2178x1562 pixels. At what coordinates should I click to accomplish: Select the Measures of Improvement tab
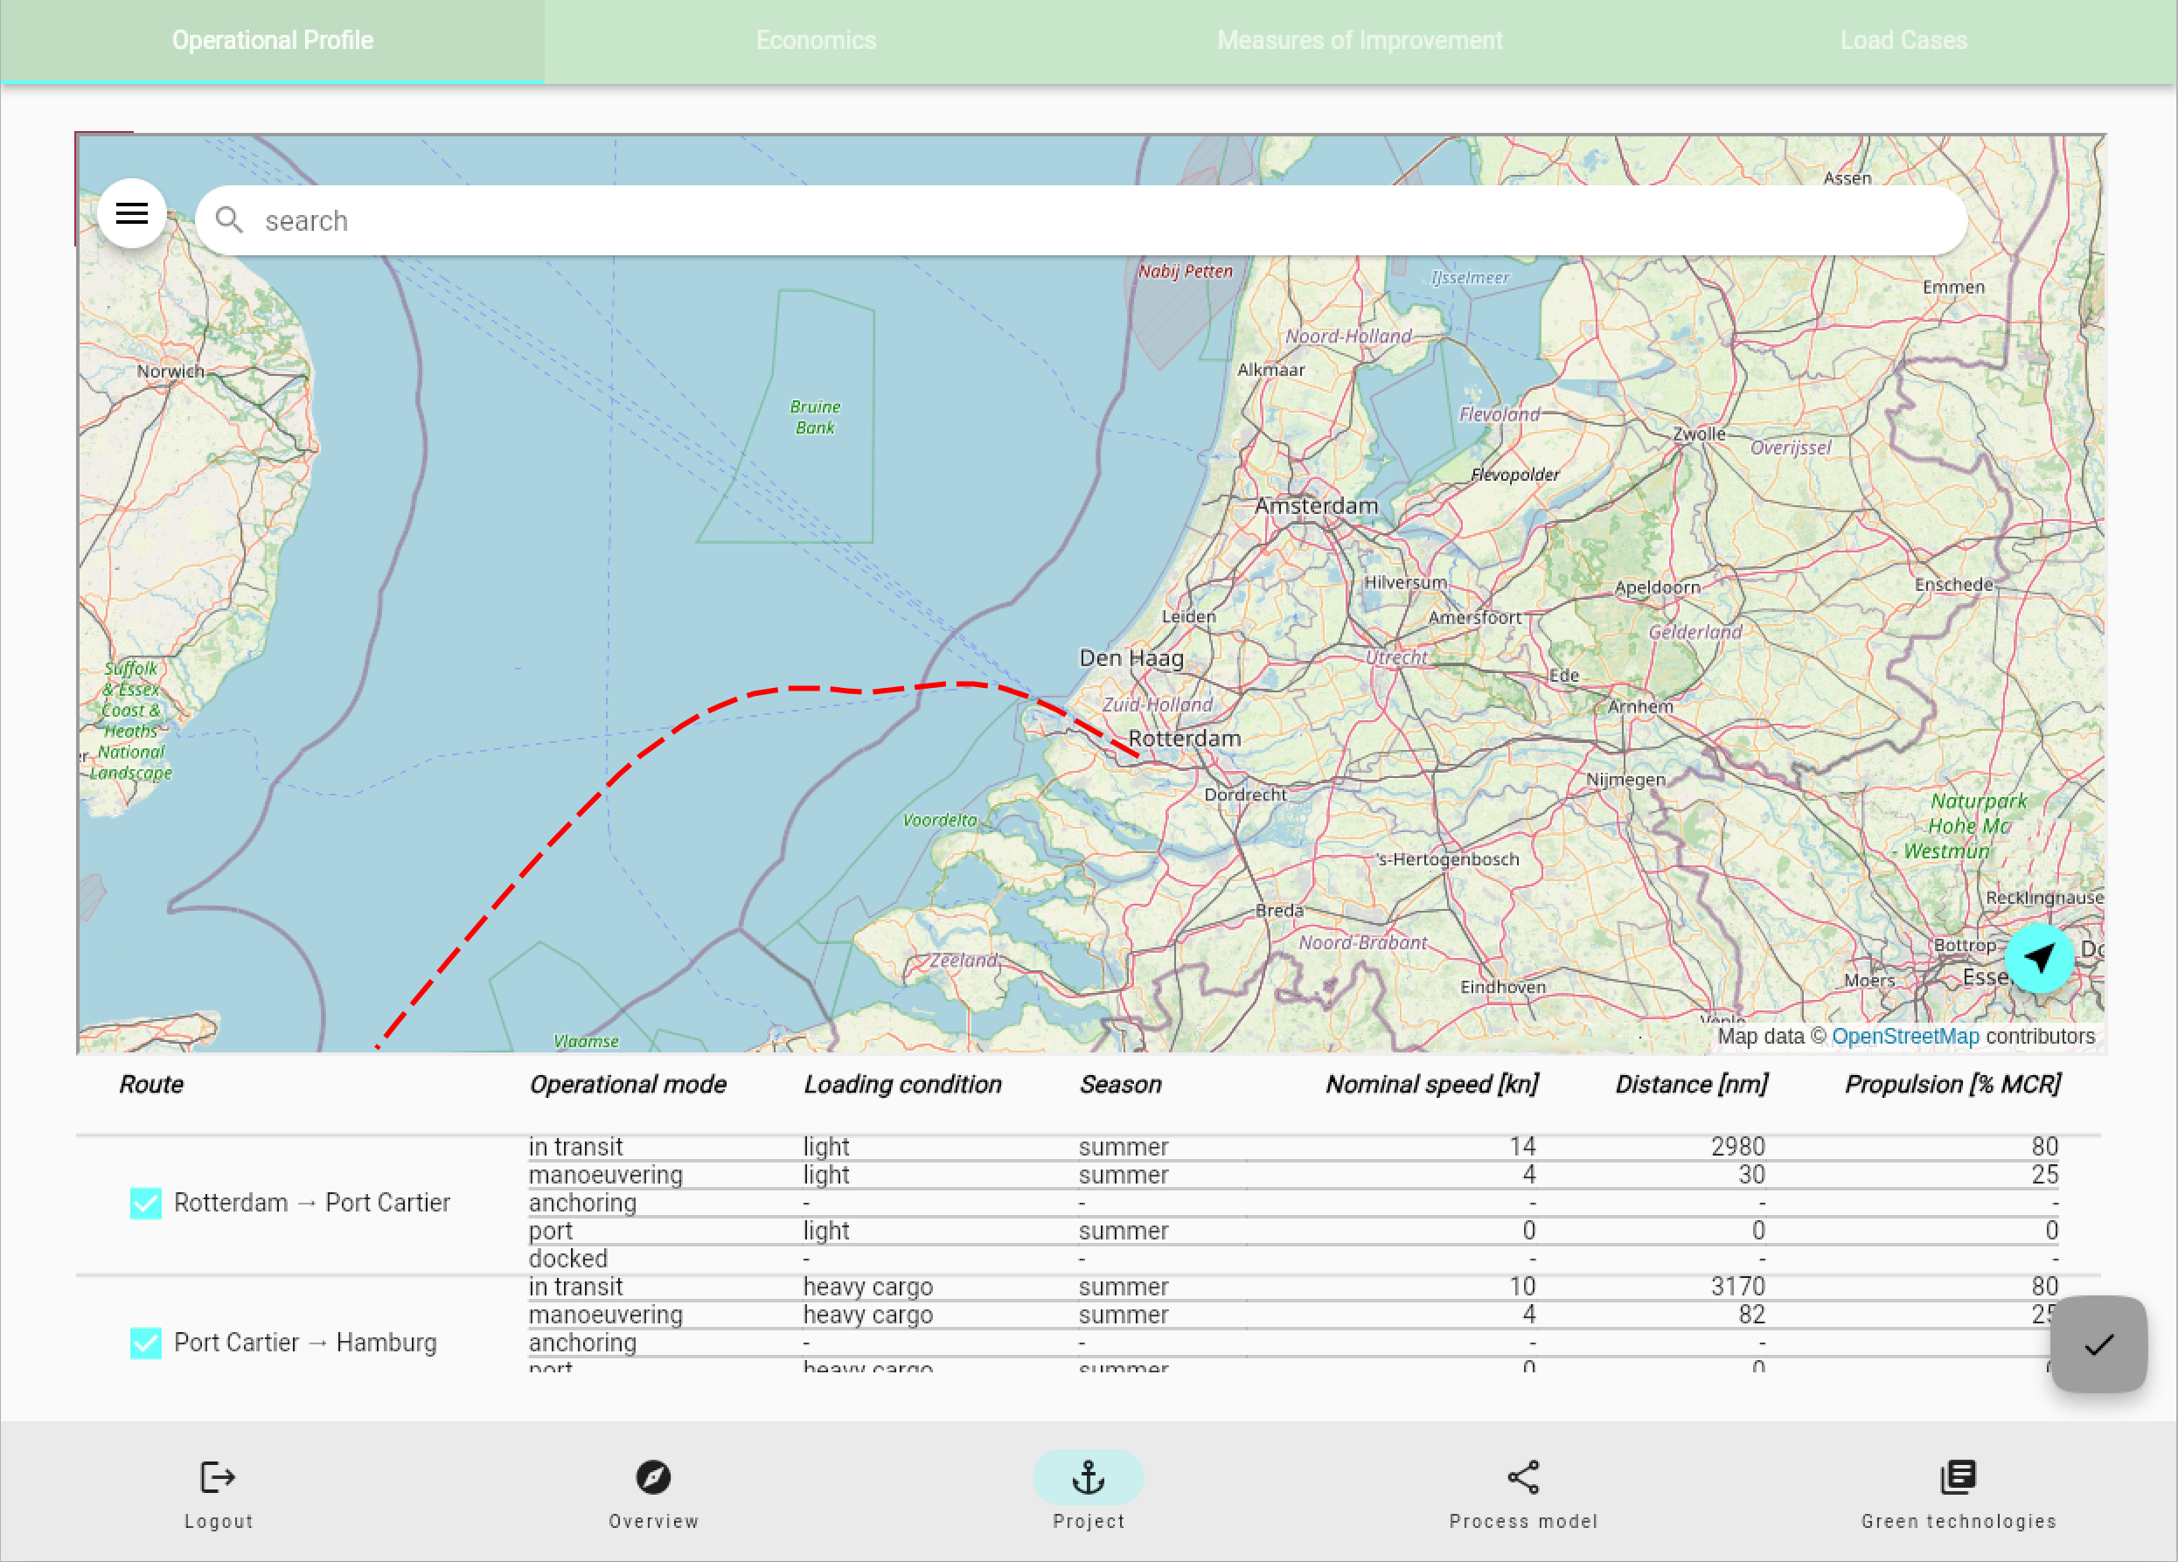click(x=1360, y=40)
